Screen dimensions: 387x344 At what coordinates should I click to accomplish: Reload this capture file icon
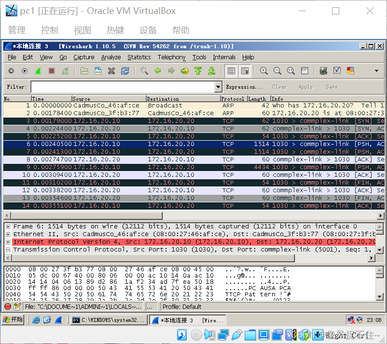pos(125,71)
